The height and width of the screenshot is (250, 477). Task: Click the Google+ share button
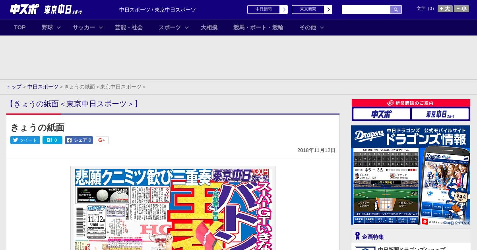tap(102, 140)
